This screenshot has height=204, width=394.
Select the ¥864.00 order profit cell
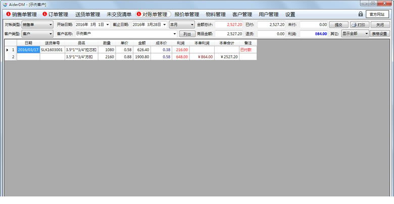tap(202, 57)
